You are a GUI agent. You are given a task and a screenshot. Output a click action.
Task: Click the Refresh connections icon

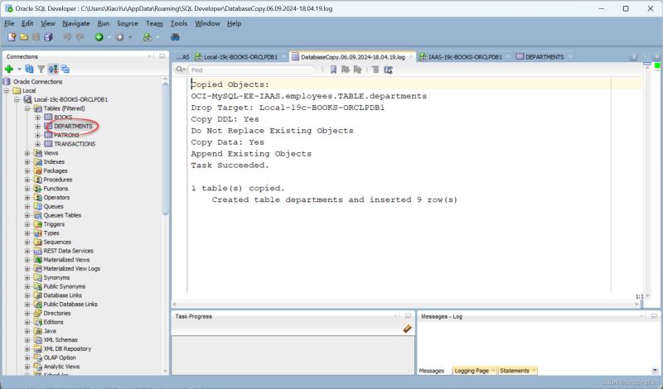click(29, 69)
